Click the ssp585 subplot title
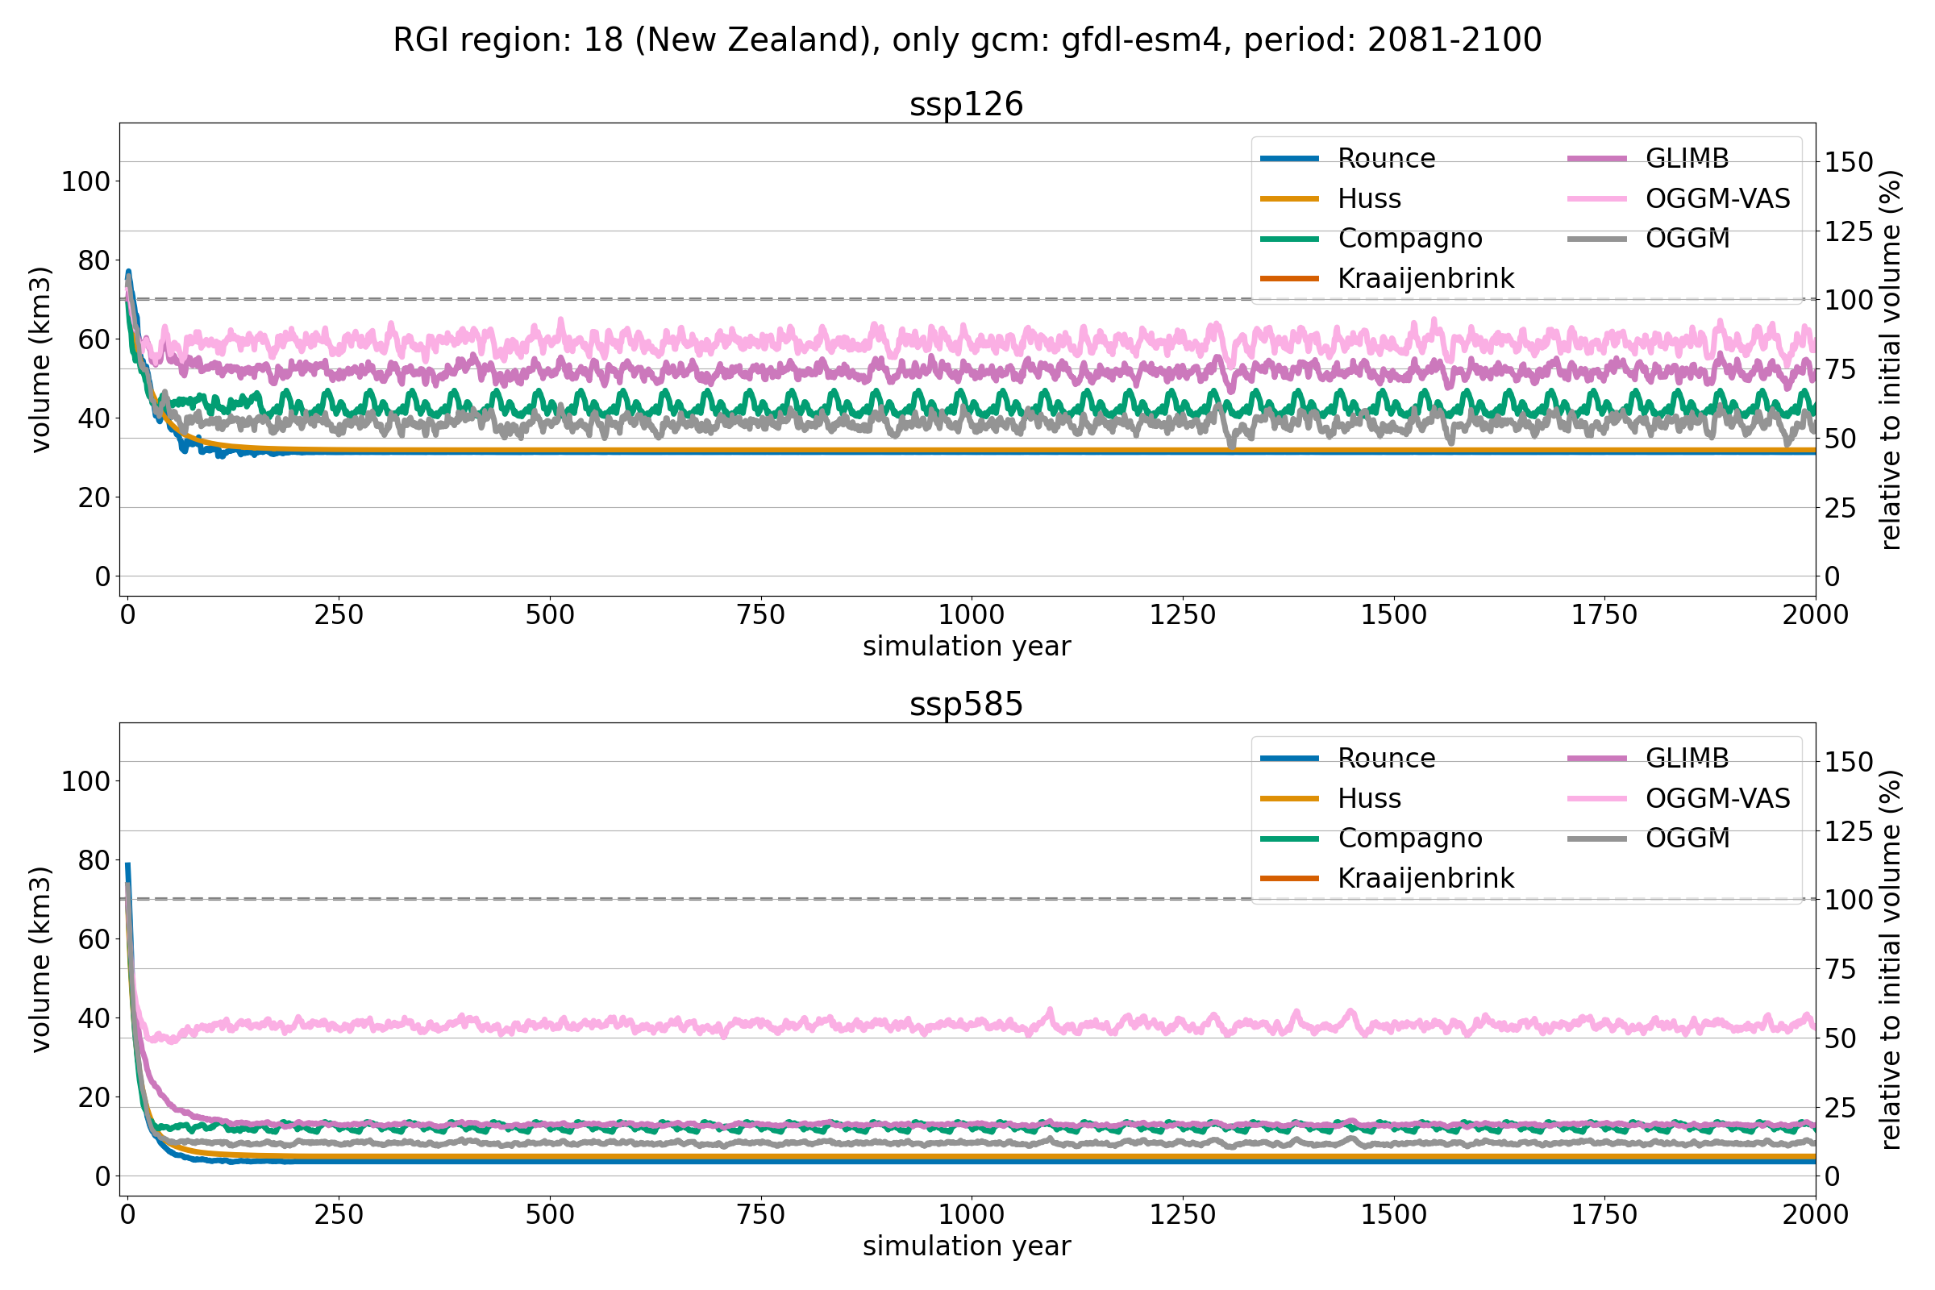The image size is (1935, 1290). (966, 704)
